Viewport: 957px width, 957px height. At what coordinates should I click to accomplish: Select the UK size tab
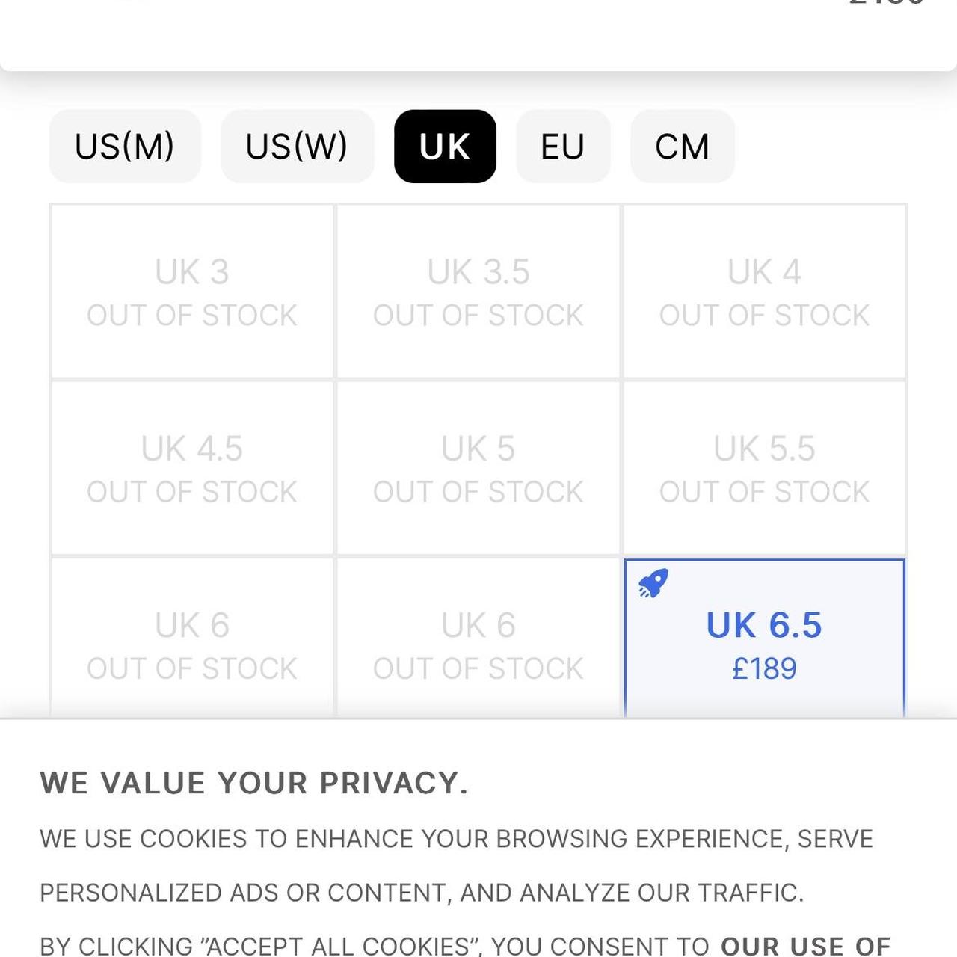click(445, 147)
